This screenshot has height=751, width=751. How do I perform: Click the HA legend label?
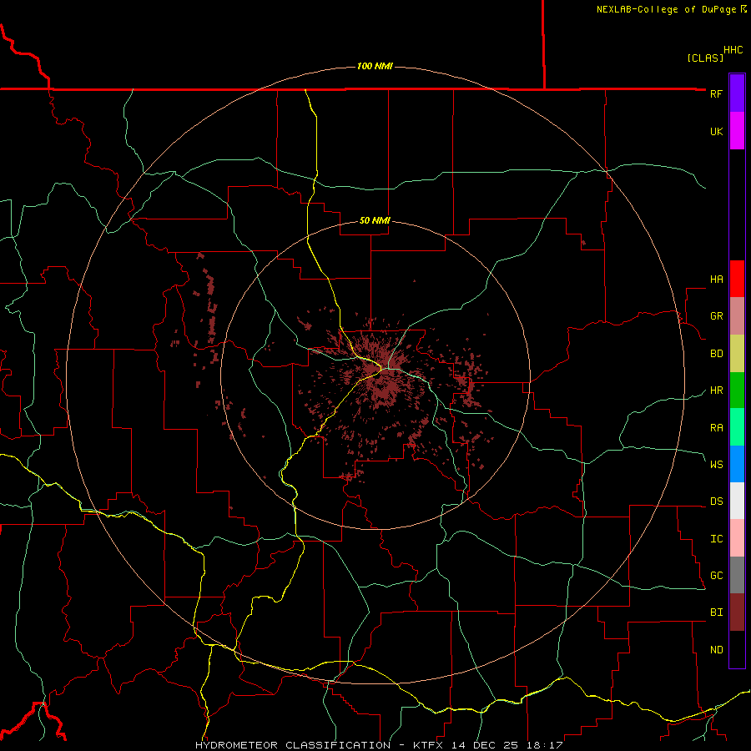(x=716, y=280)
